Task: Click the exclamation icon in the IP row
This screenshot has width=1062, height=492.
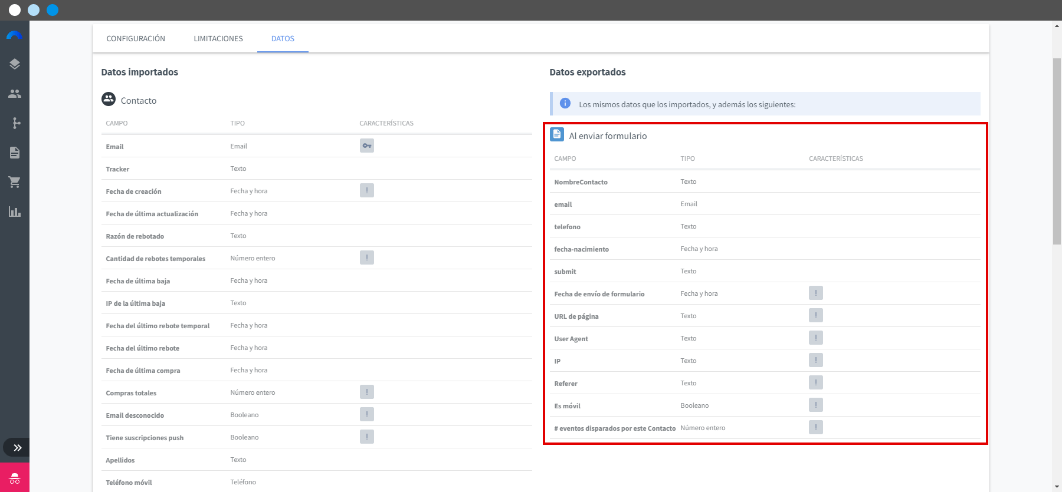Action: click(x=816, y=360)
